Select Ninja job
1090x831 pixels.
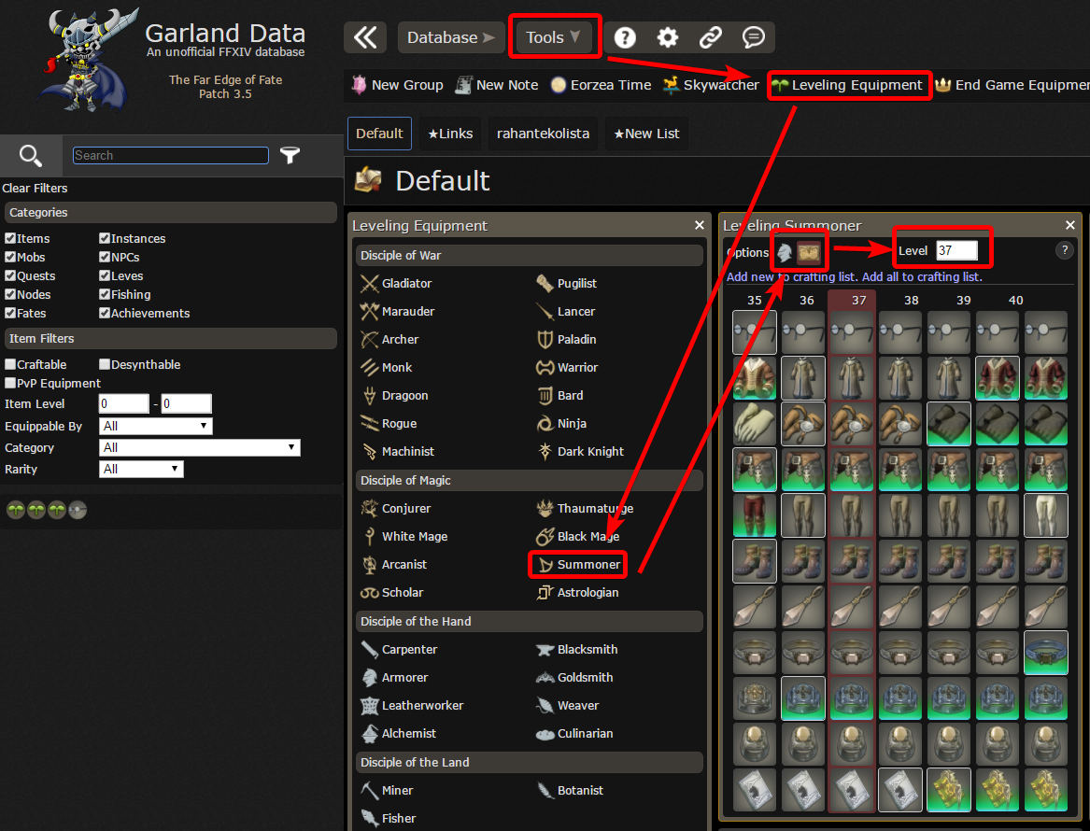coord(561,424)
